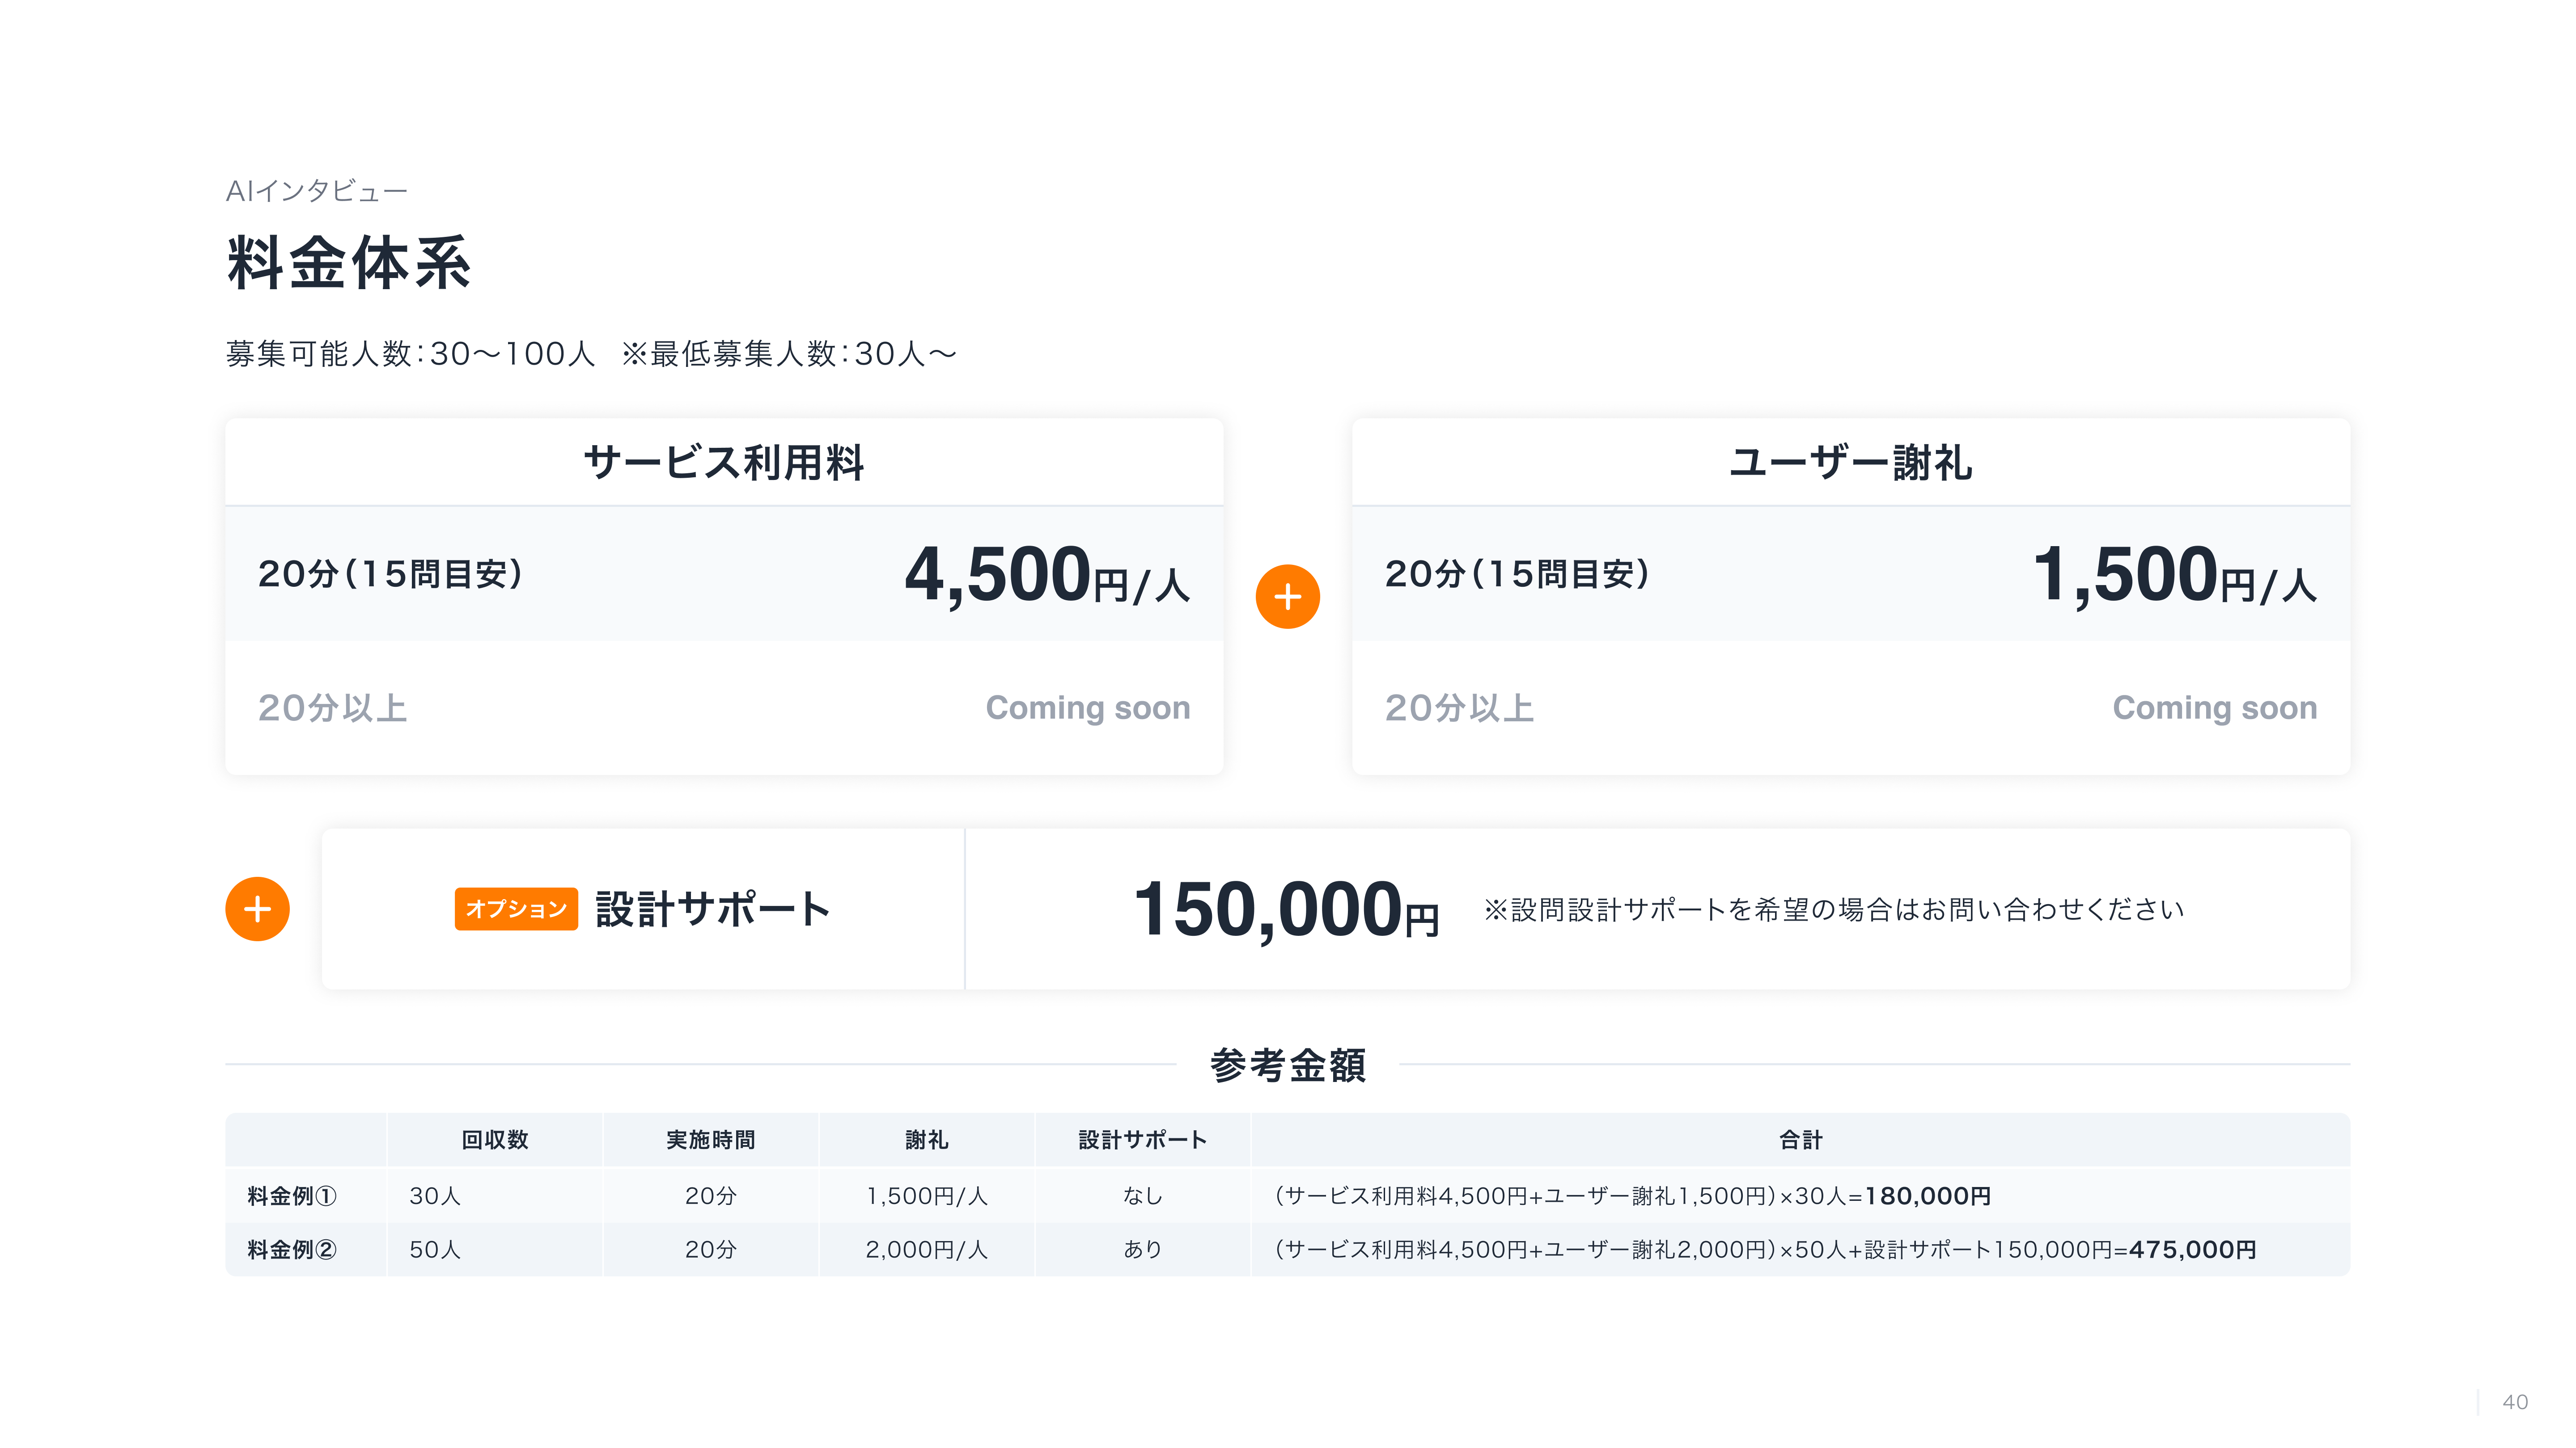Click the orange オプション badge
This screenshot has width=2576, height=1448.
[x=516, y=909]
